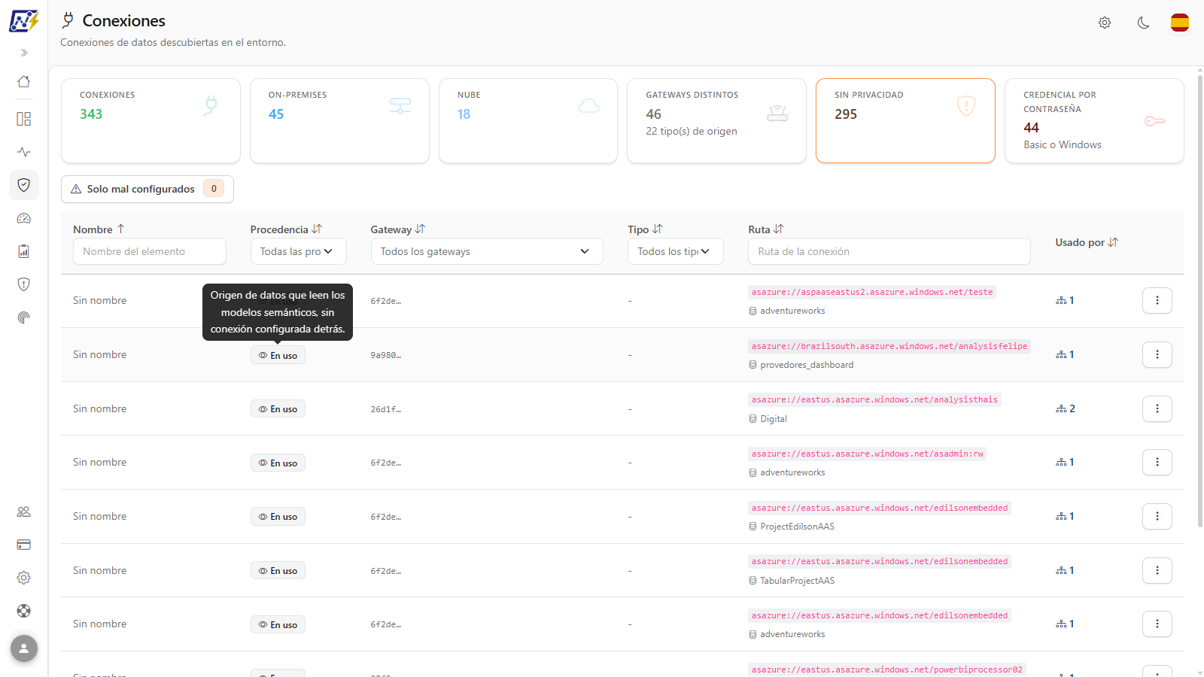The image size is (1204, 677).
Task: Change language via the Spanish flag
Action: [x=1180, y=23]
